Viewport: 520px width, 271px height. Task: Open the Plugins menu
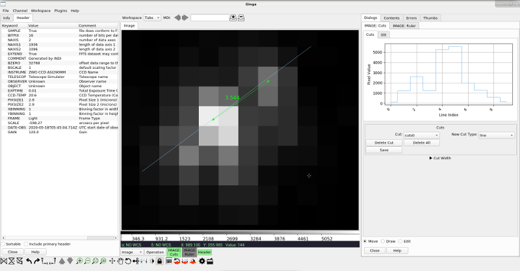pyautogui.click(x=60, y=11)
